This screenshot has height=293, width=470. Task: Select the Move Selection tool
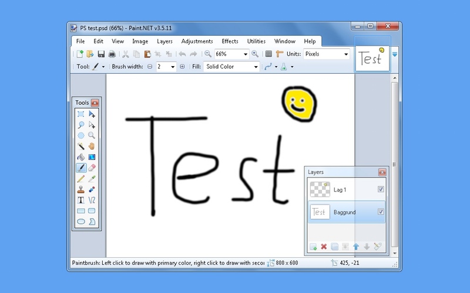pyautogui.click(x=92, y=125)
